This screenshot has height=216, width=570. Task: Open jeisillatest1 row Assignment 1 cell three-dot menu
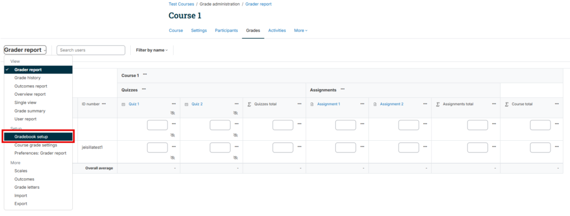tap(362, 147)
